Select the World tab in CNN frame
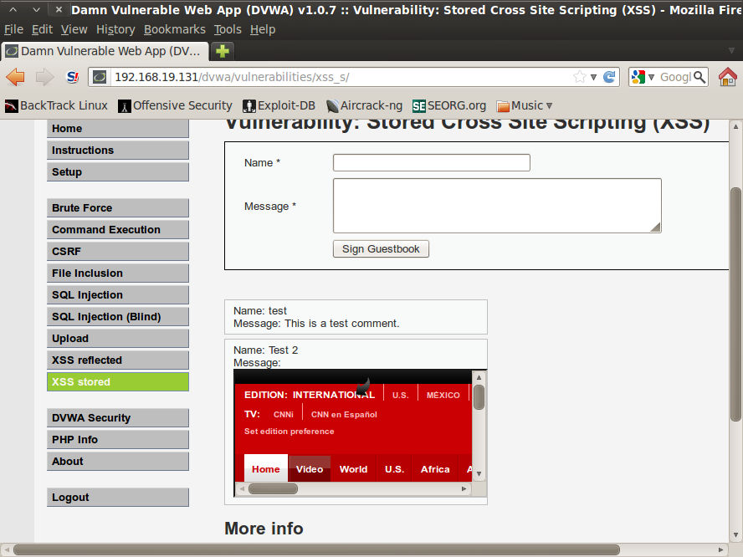The width and height of the screenshot is (743, 557). [x=353, y=468]
